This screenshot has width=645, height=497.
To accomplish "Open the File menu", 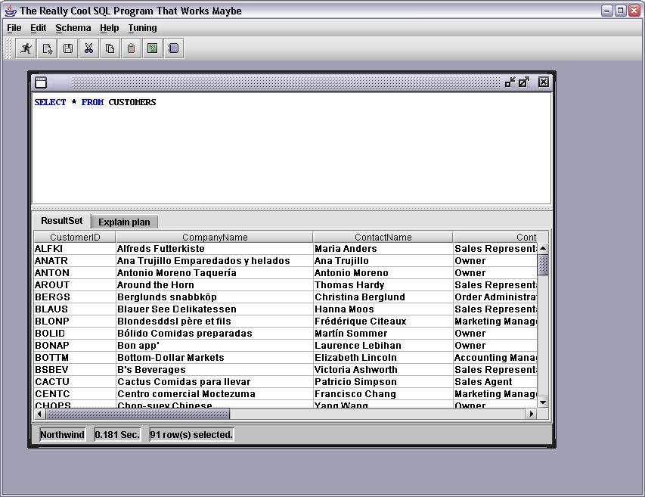I will pos(14,28).
